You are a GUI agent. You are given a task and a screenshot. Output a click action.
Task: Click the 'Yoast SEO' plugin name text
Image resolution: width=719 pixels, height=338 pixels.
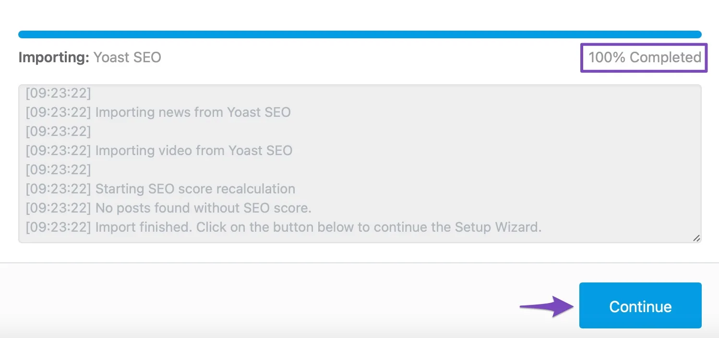click(127, 57)
